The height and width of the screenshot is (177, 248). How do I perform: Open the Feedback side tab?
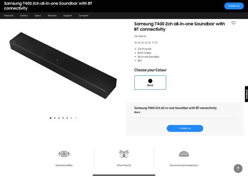pos(246,94)
